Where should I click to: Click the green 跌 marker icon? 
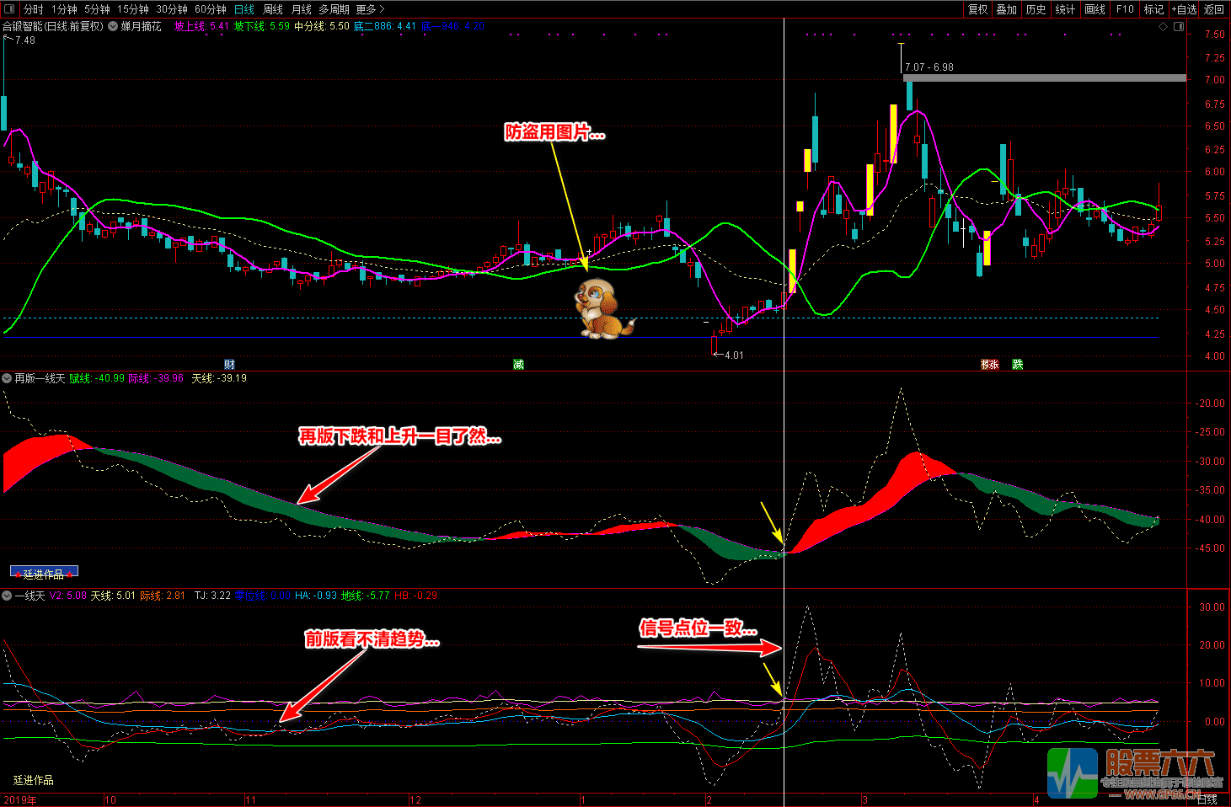1018,364
